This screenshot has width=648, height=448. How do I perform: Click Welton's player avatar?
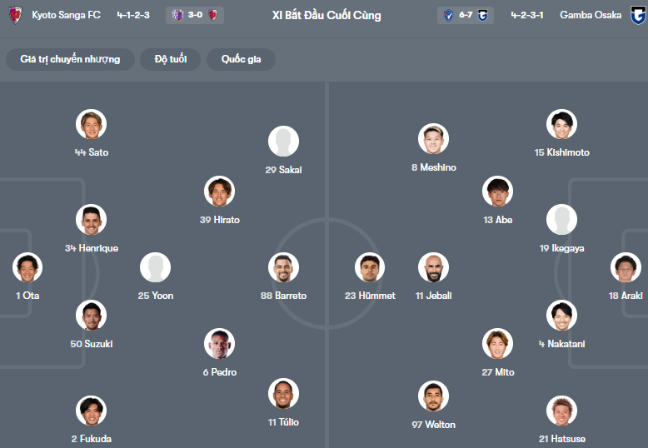tap(433, 396)
